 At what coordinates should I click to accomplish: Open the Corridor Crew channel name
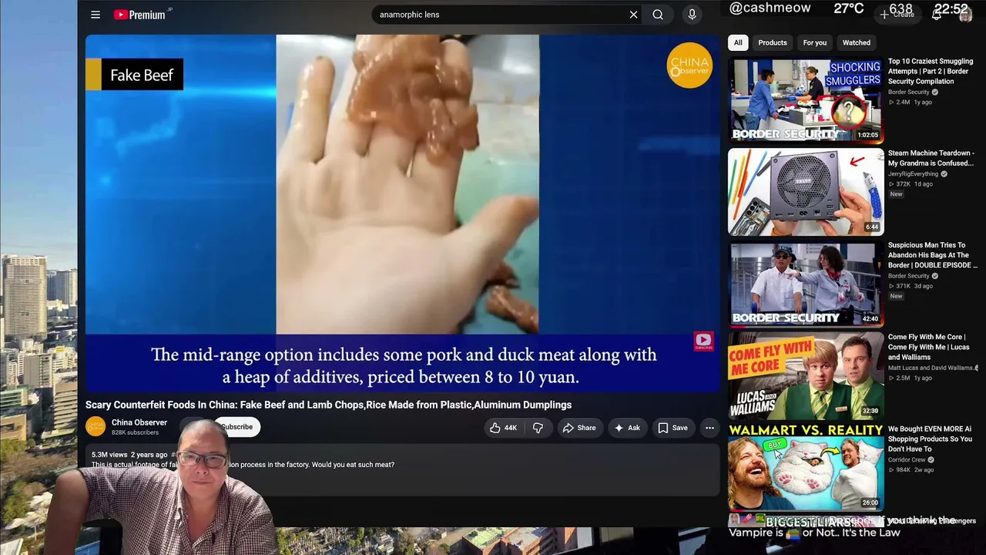point(906,460)
